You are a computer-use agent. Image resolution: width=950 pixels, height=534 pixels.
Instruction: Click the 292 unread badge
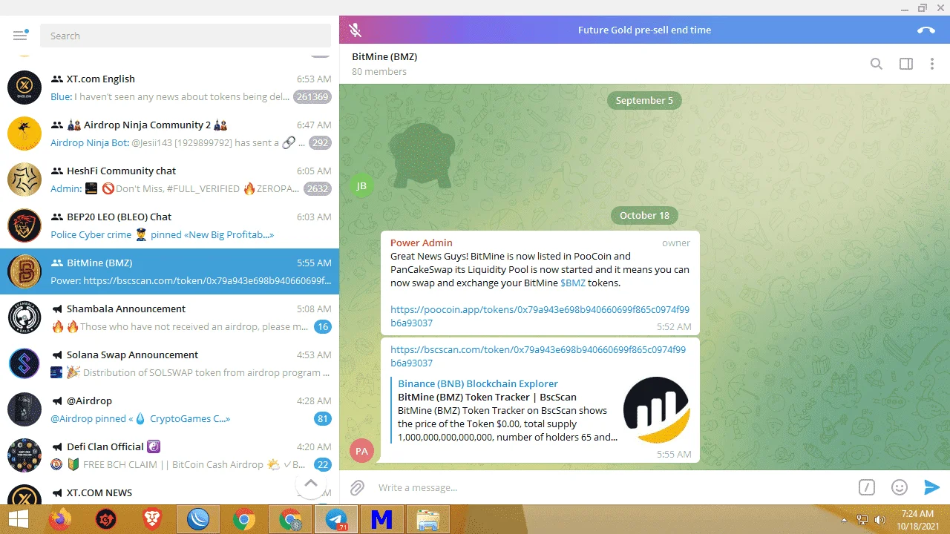321,143
